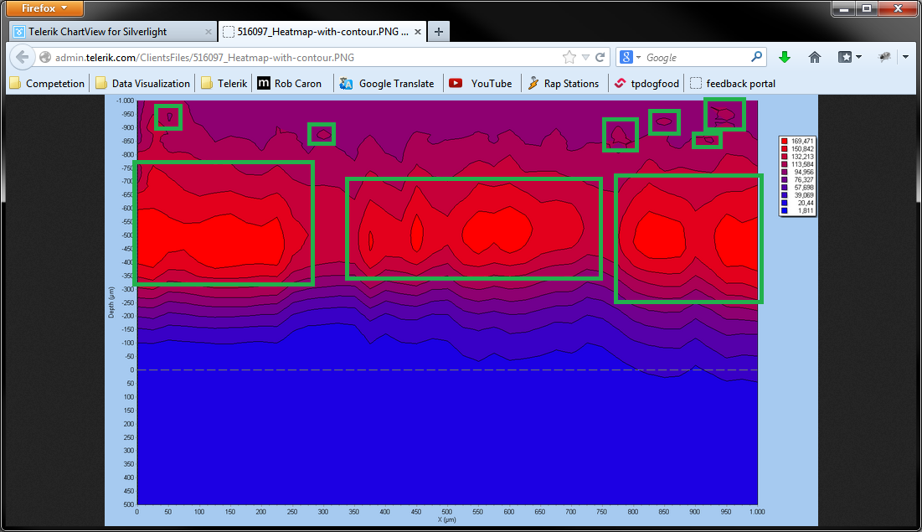Click the 1,811 blue legend swatch

[784, 210]
